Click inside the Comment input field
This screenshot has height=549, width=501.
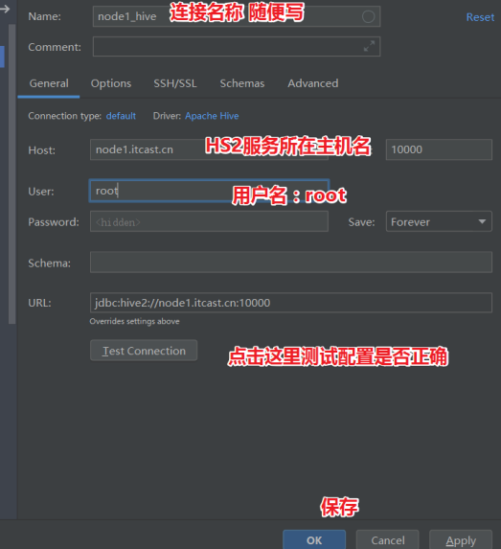click(x=237, y=47)
